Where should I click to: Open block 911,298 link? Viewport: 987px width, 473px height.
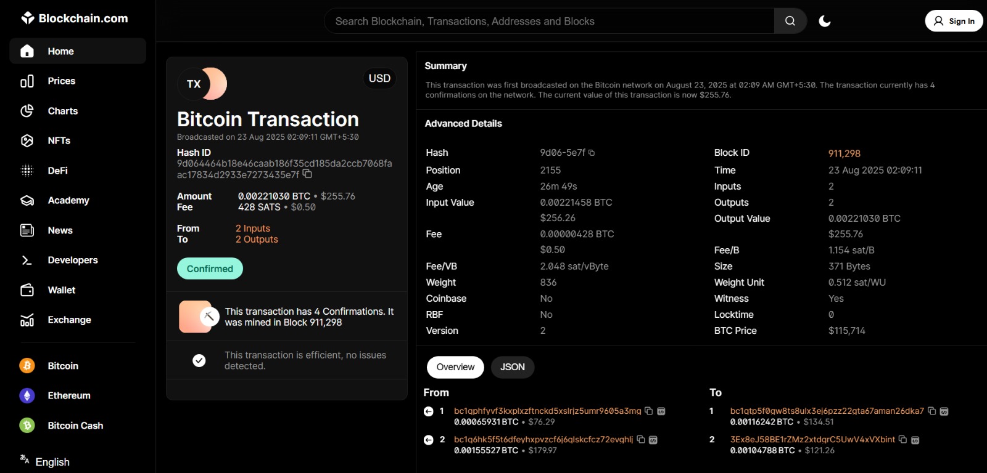844,153
